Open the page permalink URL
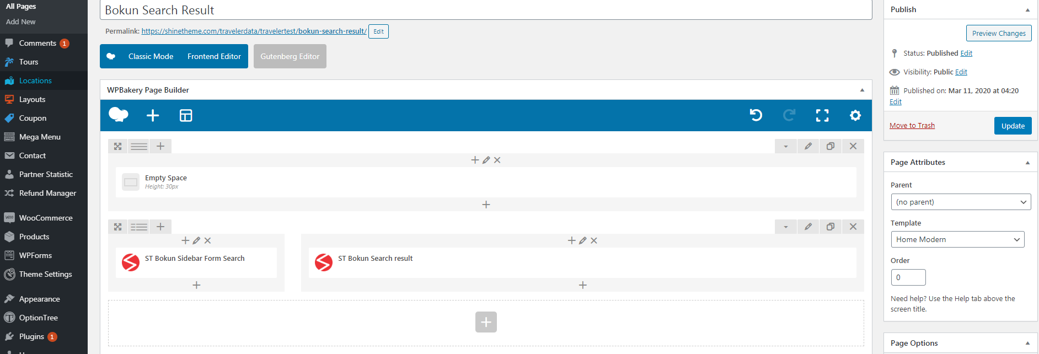 pyautogui.click(x=254, y=31)
